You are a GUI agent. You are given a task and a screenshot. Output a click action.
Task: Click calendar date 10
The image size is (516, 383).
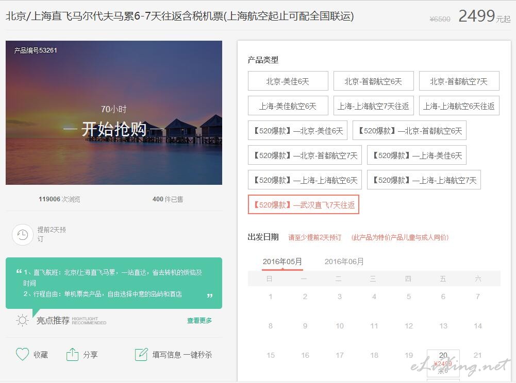point(340,326)
